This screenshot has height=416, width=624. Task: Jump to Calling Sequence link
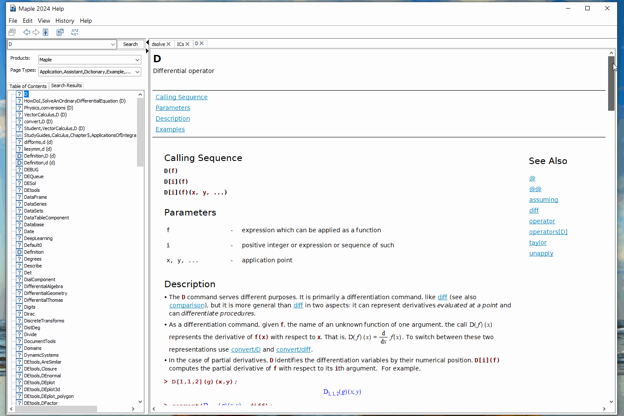click(x=182, y=97)
